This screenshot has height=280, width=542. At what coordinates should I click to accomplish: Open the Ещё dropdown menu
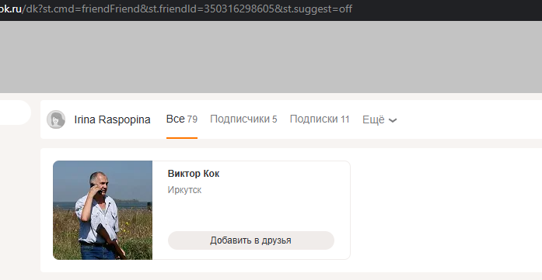[x=379, y=119]
